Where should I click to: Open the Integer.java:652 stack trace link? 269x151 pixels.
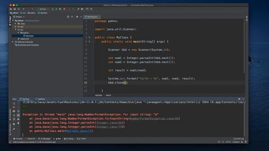tap(110, 122)
